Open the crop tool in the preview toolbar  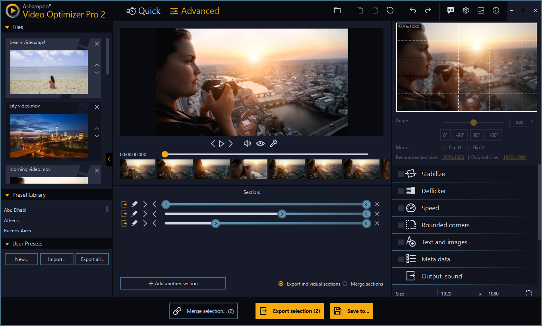coord(273,143)
